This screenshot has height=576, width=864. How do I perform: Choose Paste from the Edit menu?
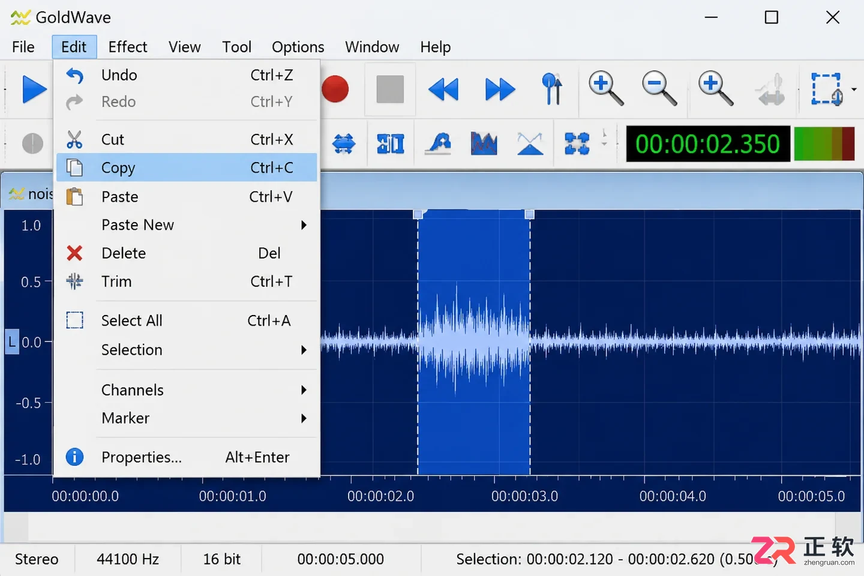tap(187, 197)
